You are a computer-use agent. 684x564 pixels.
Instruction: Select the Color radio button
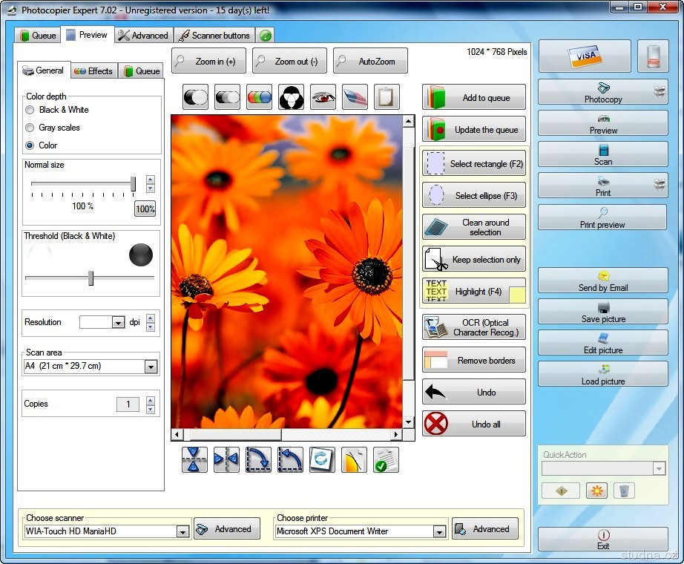(x=30, y=145)
